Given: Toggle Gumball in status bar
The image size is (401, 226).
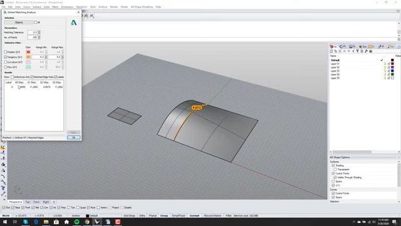Looking at the screenshot, I should [194, 216].
